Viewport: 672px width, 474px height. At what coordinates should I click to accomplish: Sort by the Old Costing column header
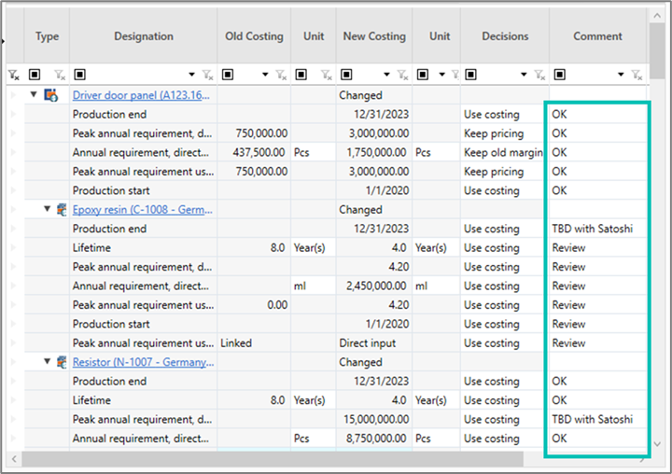pos(254,36)
